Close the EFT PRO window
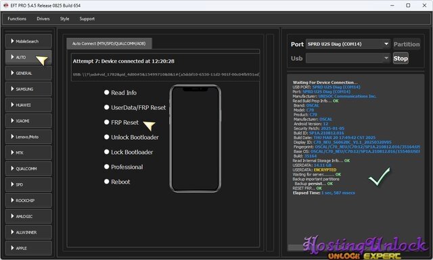Image resolution: width=433 pixels, height=260 pixels. point(424,5)
